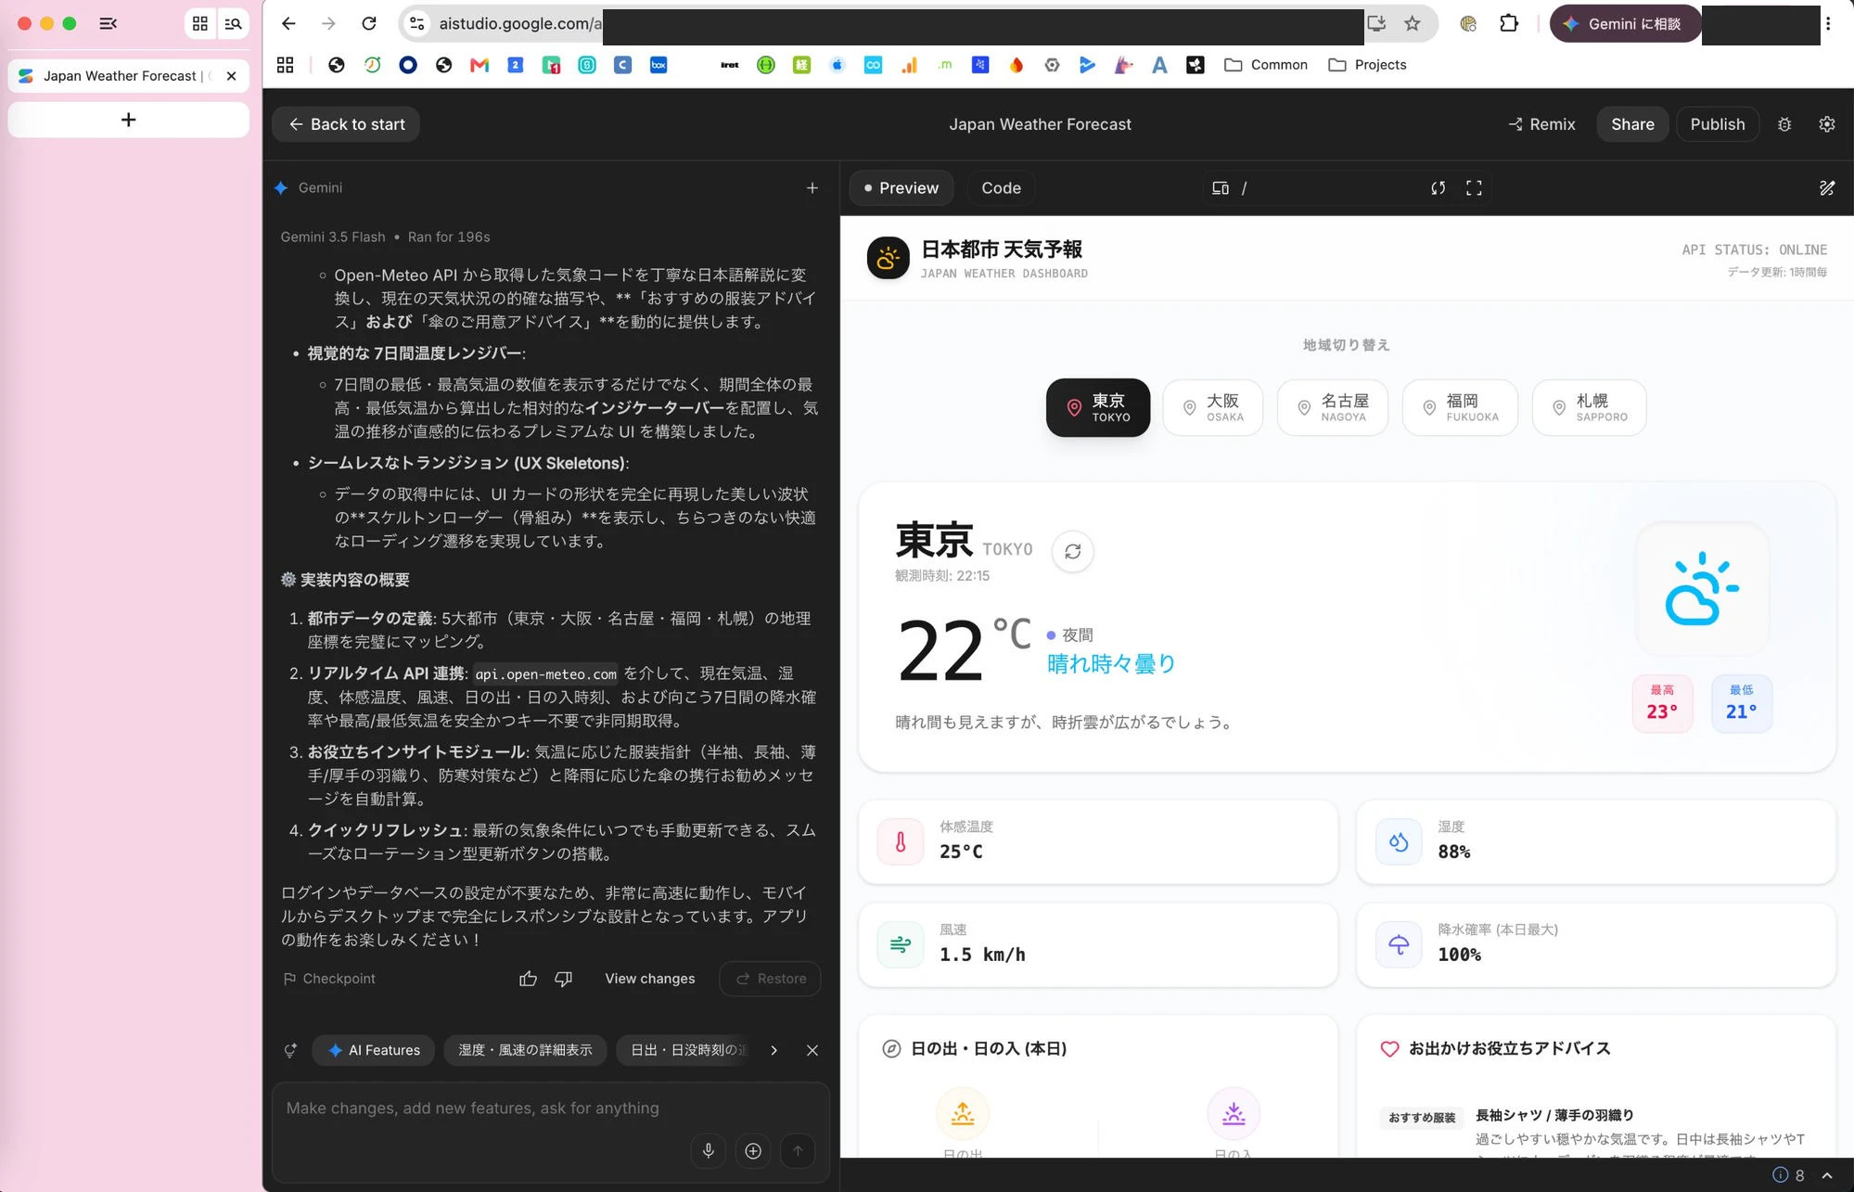Select the 福岡 Fukuoka city button
The width and height of the screenshot is (1854, 1192).
[x=1460, y=407]
